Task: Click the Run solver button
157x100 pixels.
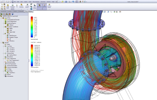Action: (17, 6)
